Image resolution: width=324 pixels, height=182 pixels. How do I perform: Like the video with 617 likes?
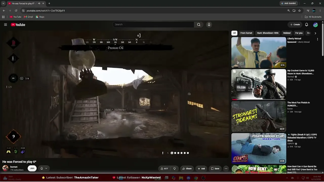(164, 169)
